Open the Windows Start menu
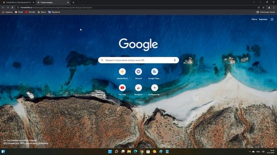Screen dimensions: 277x155 pyautogui.click(x=110, y=152)
